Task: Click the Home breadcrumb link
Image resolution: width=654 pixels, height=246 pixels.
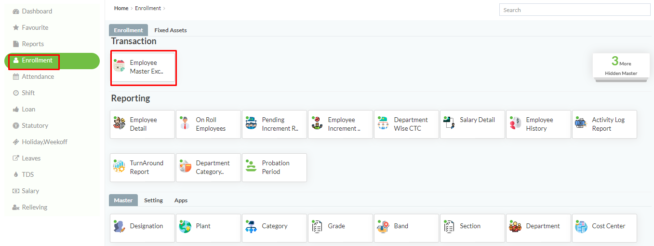Action: [x=121, y=8]
